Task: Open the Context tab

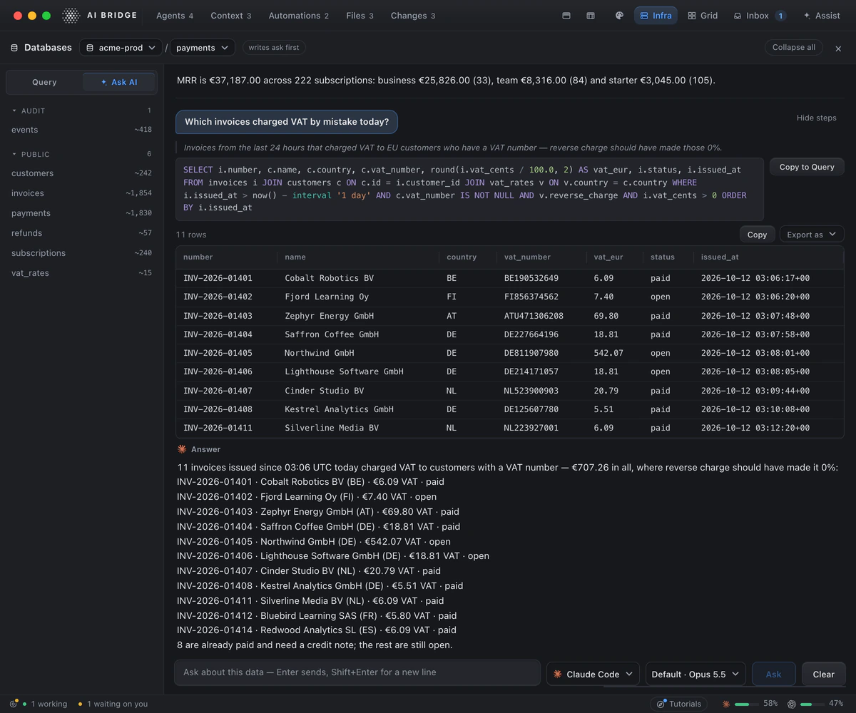Action: 231,16
